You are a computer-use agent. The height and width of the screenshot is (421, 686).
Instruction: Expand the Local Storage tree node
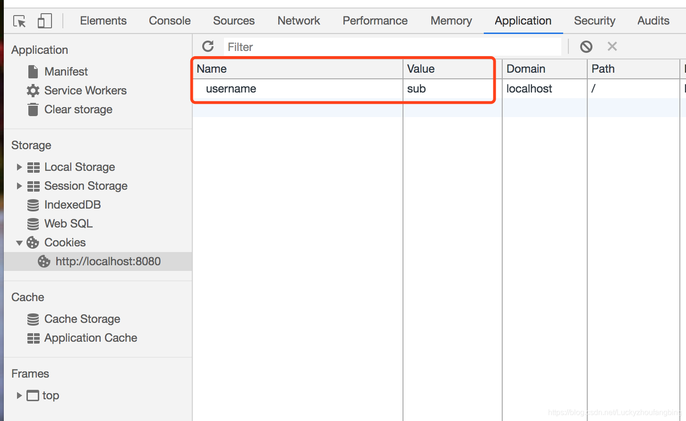[x=19, y=167]
